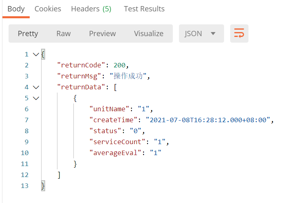Switch to the Body tab
This screenshot has width=292, height=203.
(x=16, y=9)
